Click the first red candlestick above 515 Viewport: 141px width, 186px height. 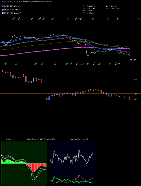pyautogui.click(x=3, y=71)
